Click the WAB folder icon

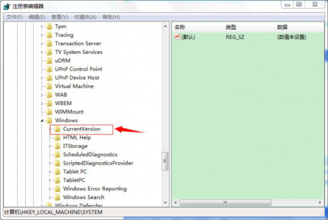(x=49, y=95)
